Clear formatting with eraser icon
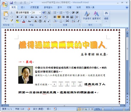The image size is (131, 112). (46, 17)
